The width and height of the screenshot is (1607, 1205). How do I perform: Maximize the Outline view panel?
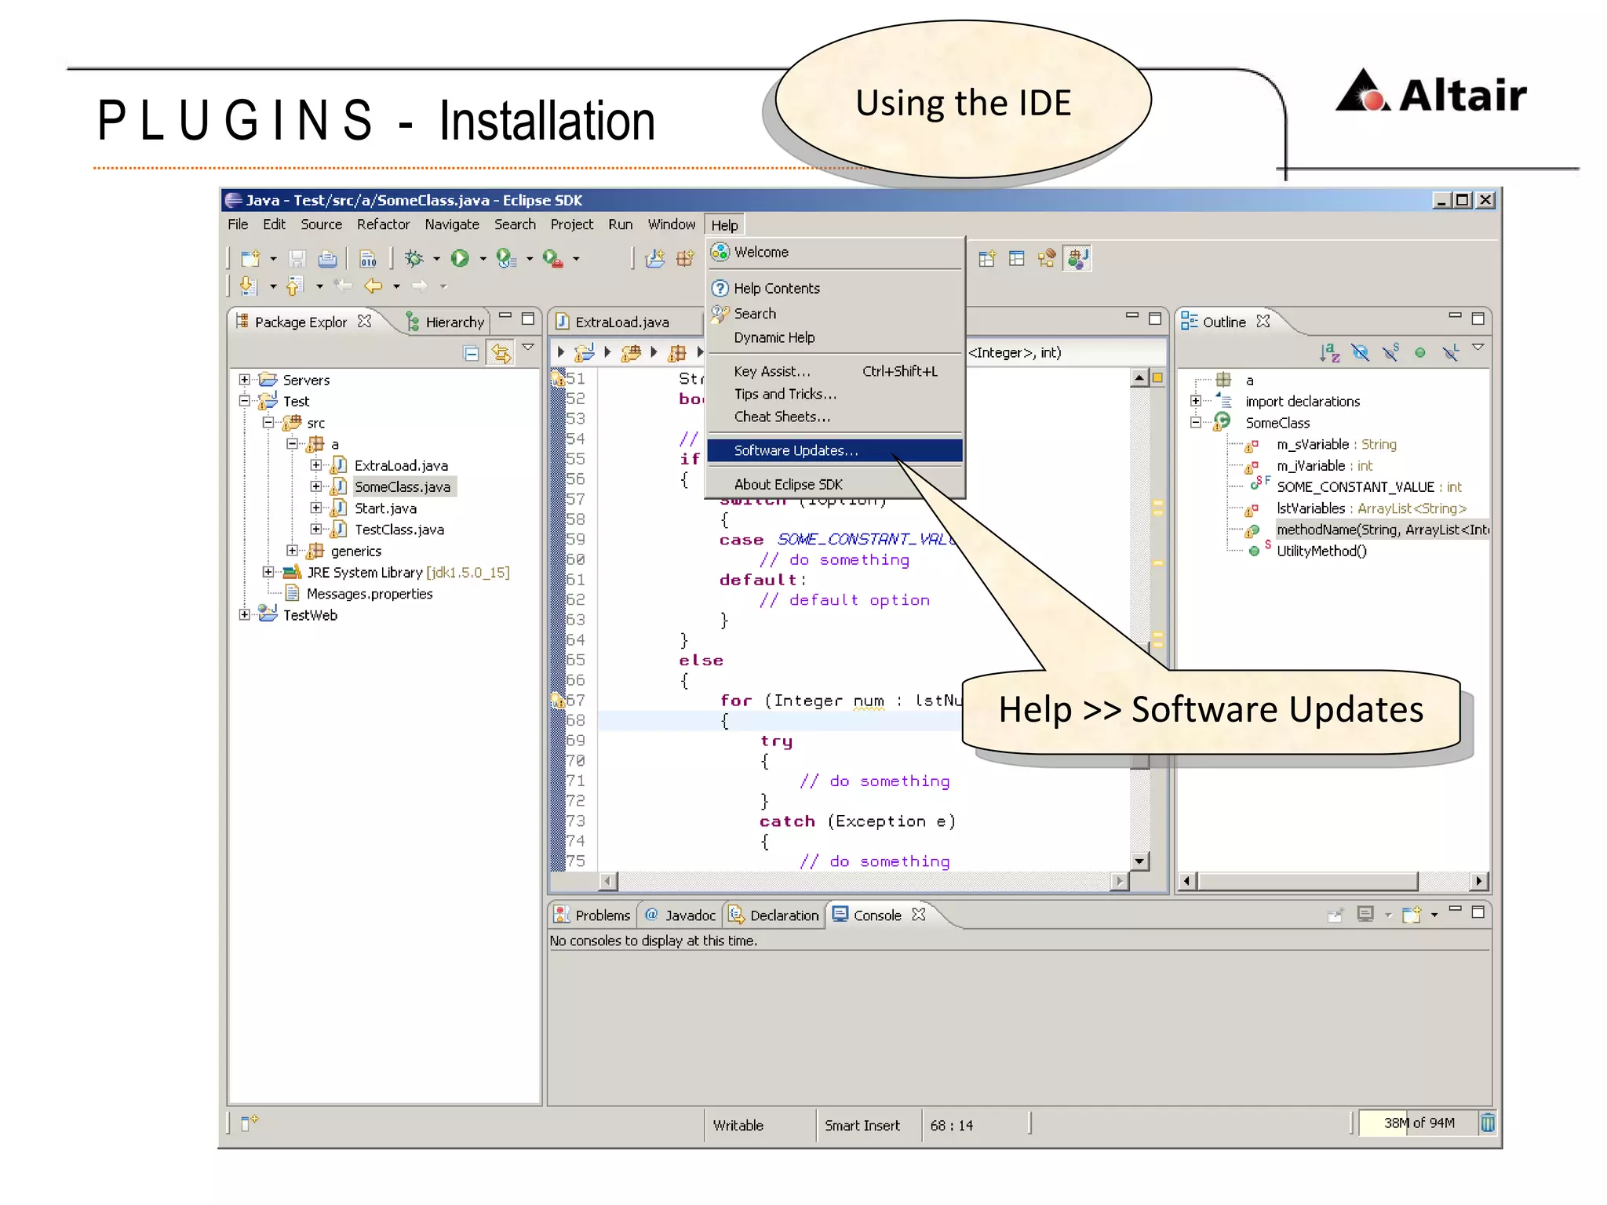pyautogui.click(x=1478, y=318)
